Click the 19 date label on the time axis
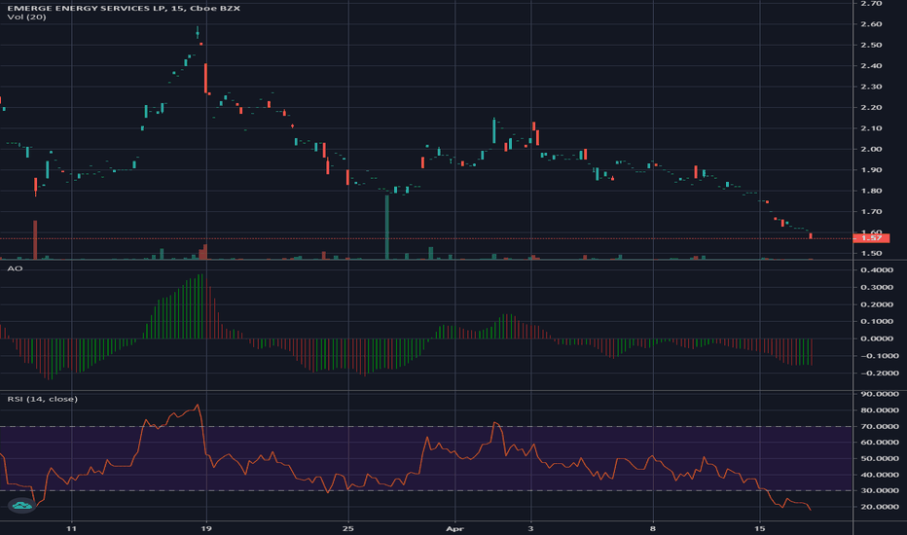 pos(206,528)
